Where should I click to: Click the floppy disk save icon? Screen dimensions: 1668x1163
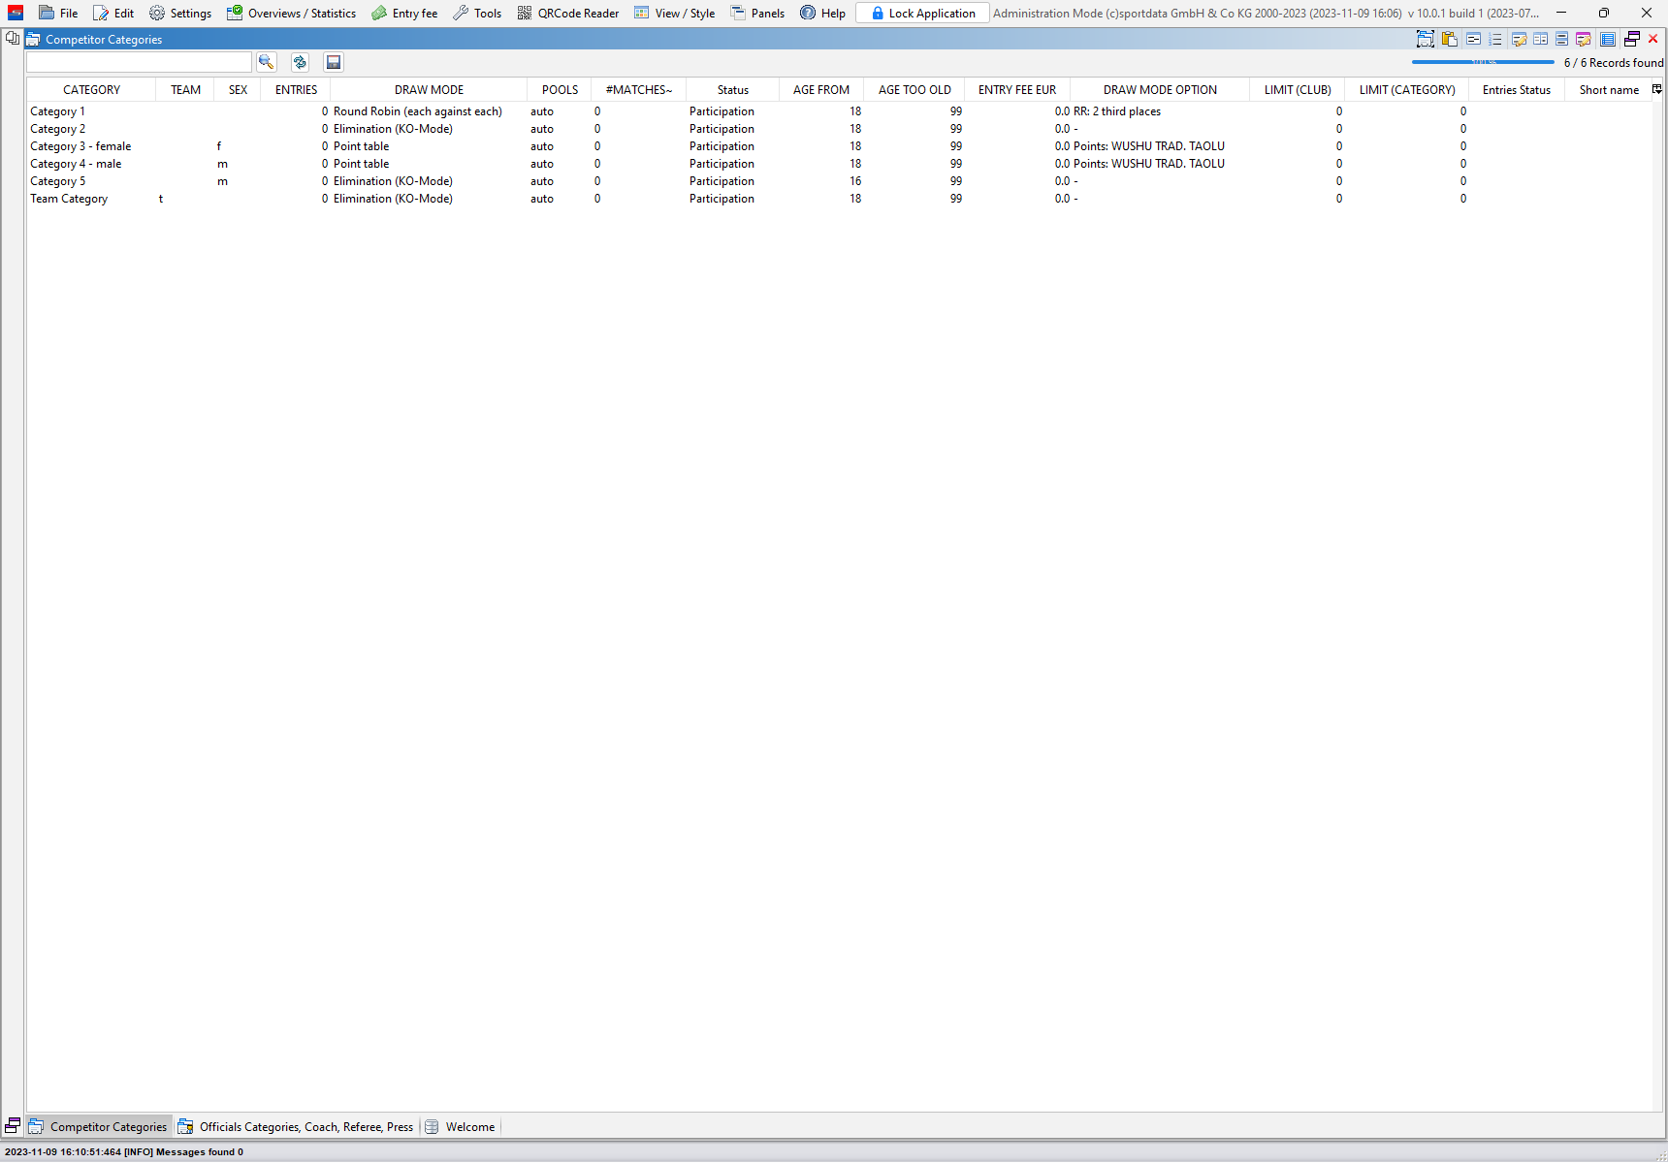point(334,62)
